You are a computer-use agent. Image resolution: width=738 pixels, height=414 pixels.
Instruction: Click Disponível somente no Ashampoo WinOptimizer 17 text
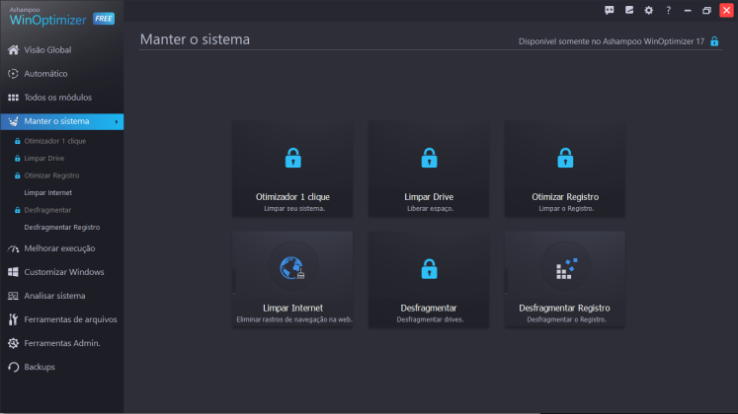point(612,41)
